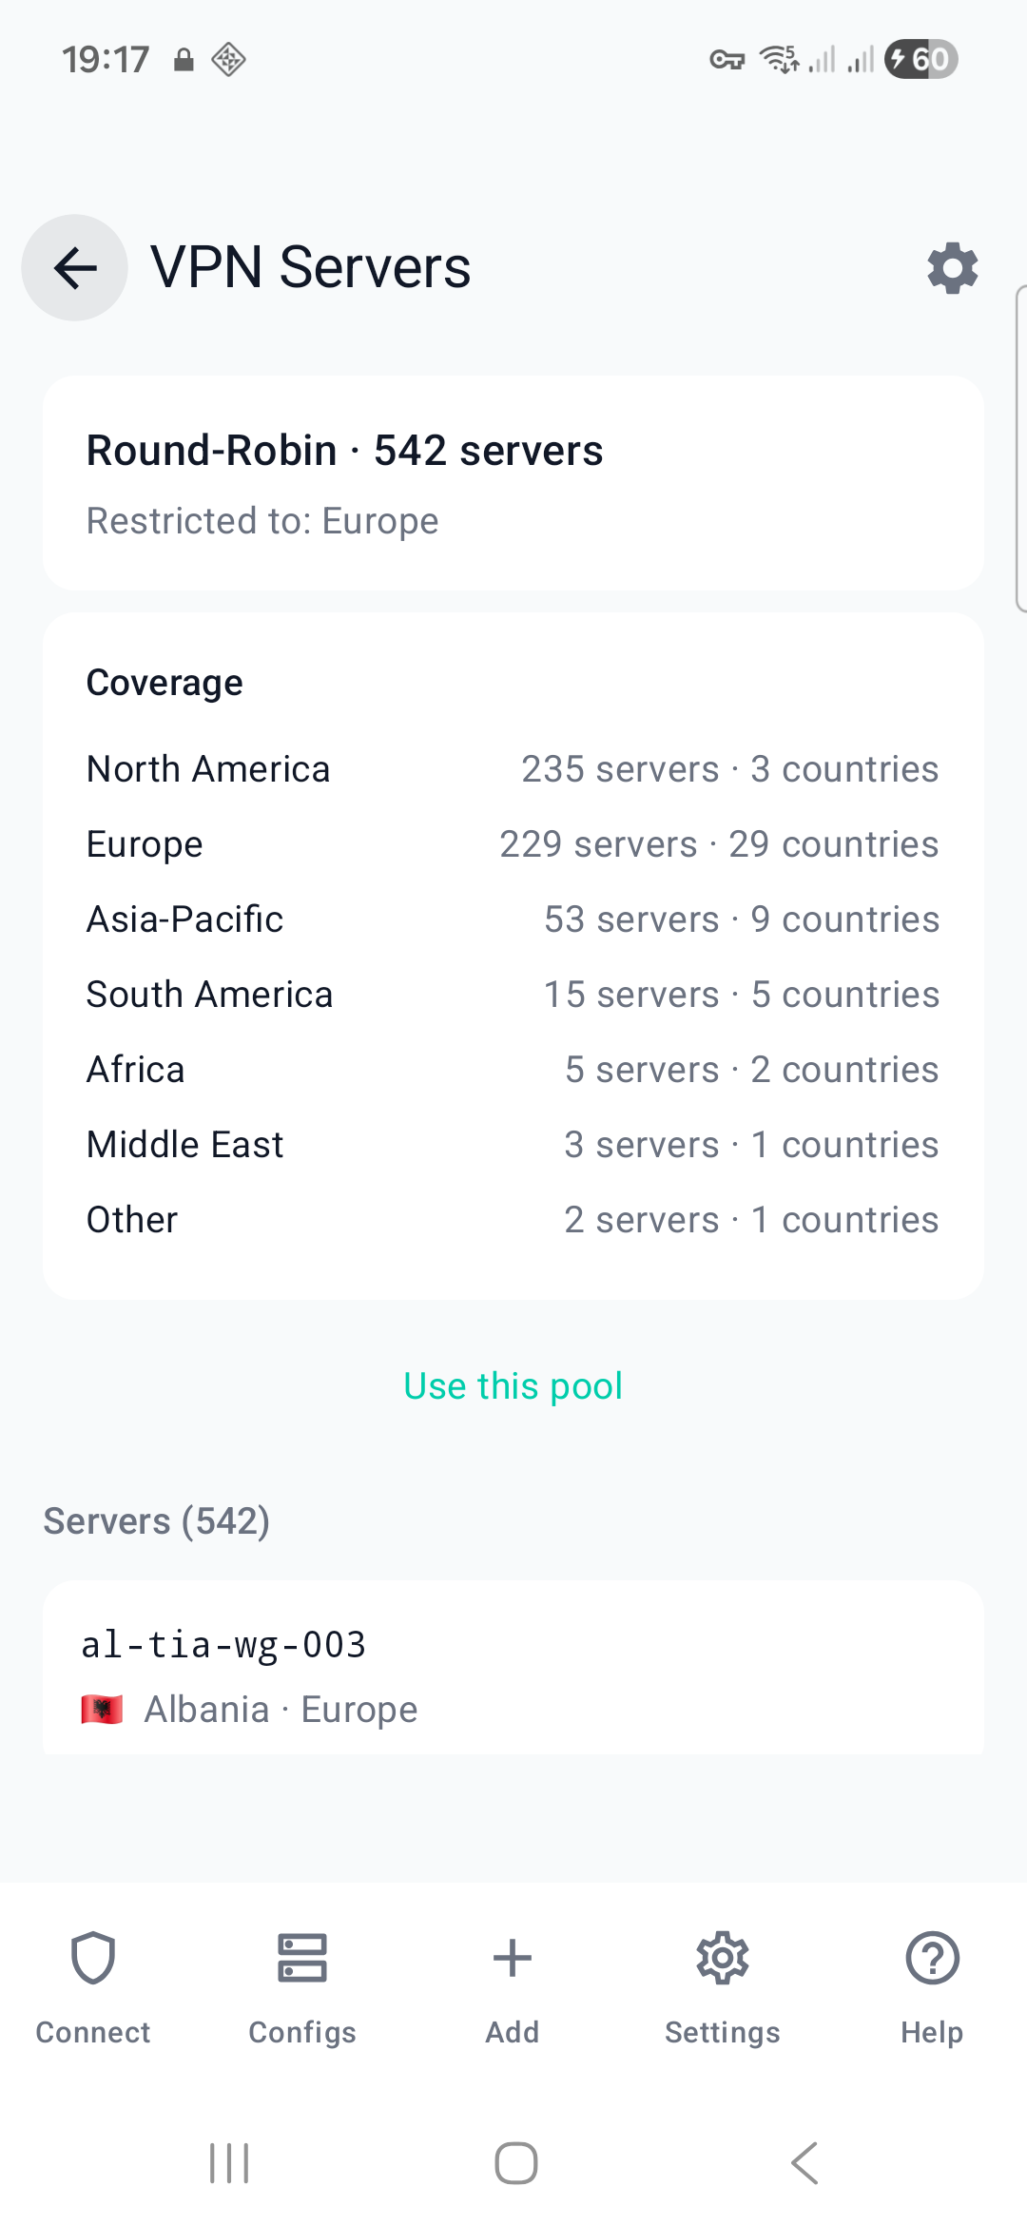The height and width of the screenshot is (2225, 1027).
Task: Select the North America coverage row
Action: [x=513, y=769]
